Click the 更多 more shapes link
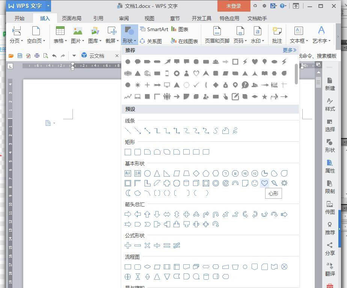Screen dimensions: 347x288 290,50
